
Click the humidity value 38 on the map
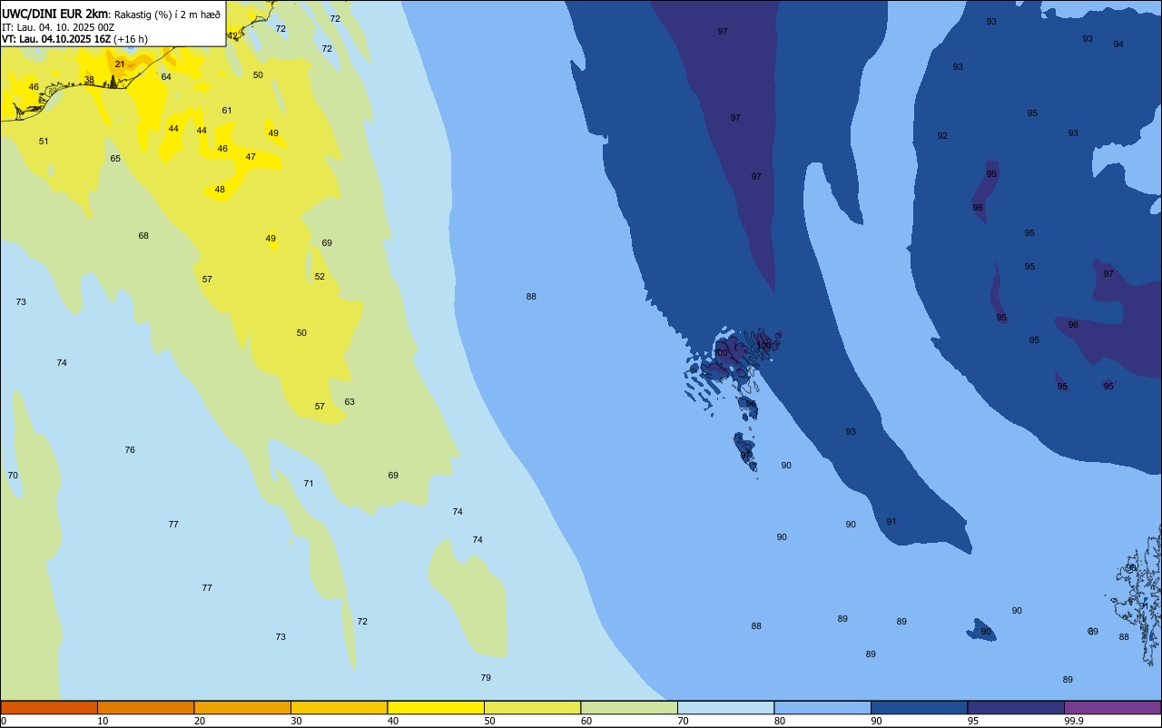[x=89, y=80]
